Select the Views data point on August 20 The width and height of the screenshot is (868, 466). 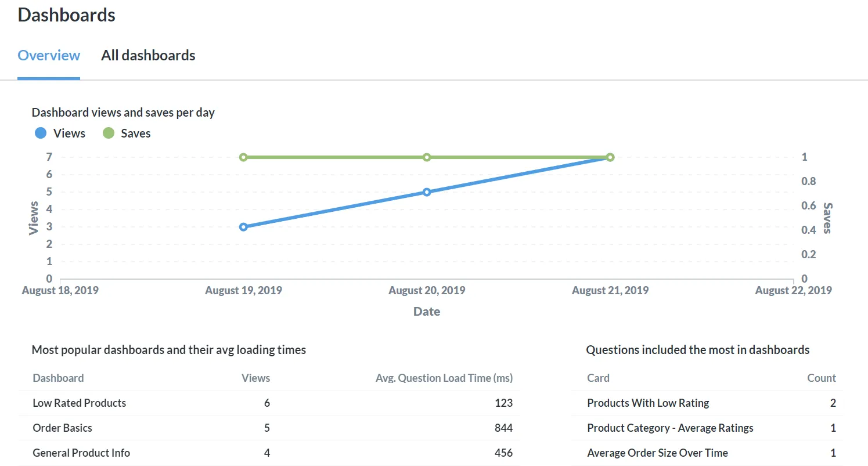click(x=427, y=192)
